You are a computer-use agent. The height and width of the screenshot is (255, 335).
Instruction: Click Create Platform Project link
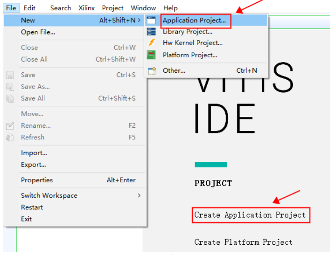tap(244, 242)
